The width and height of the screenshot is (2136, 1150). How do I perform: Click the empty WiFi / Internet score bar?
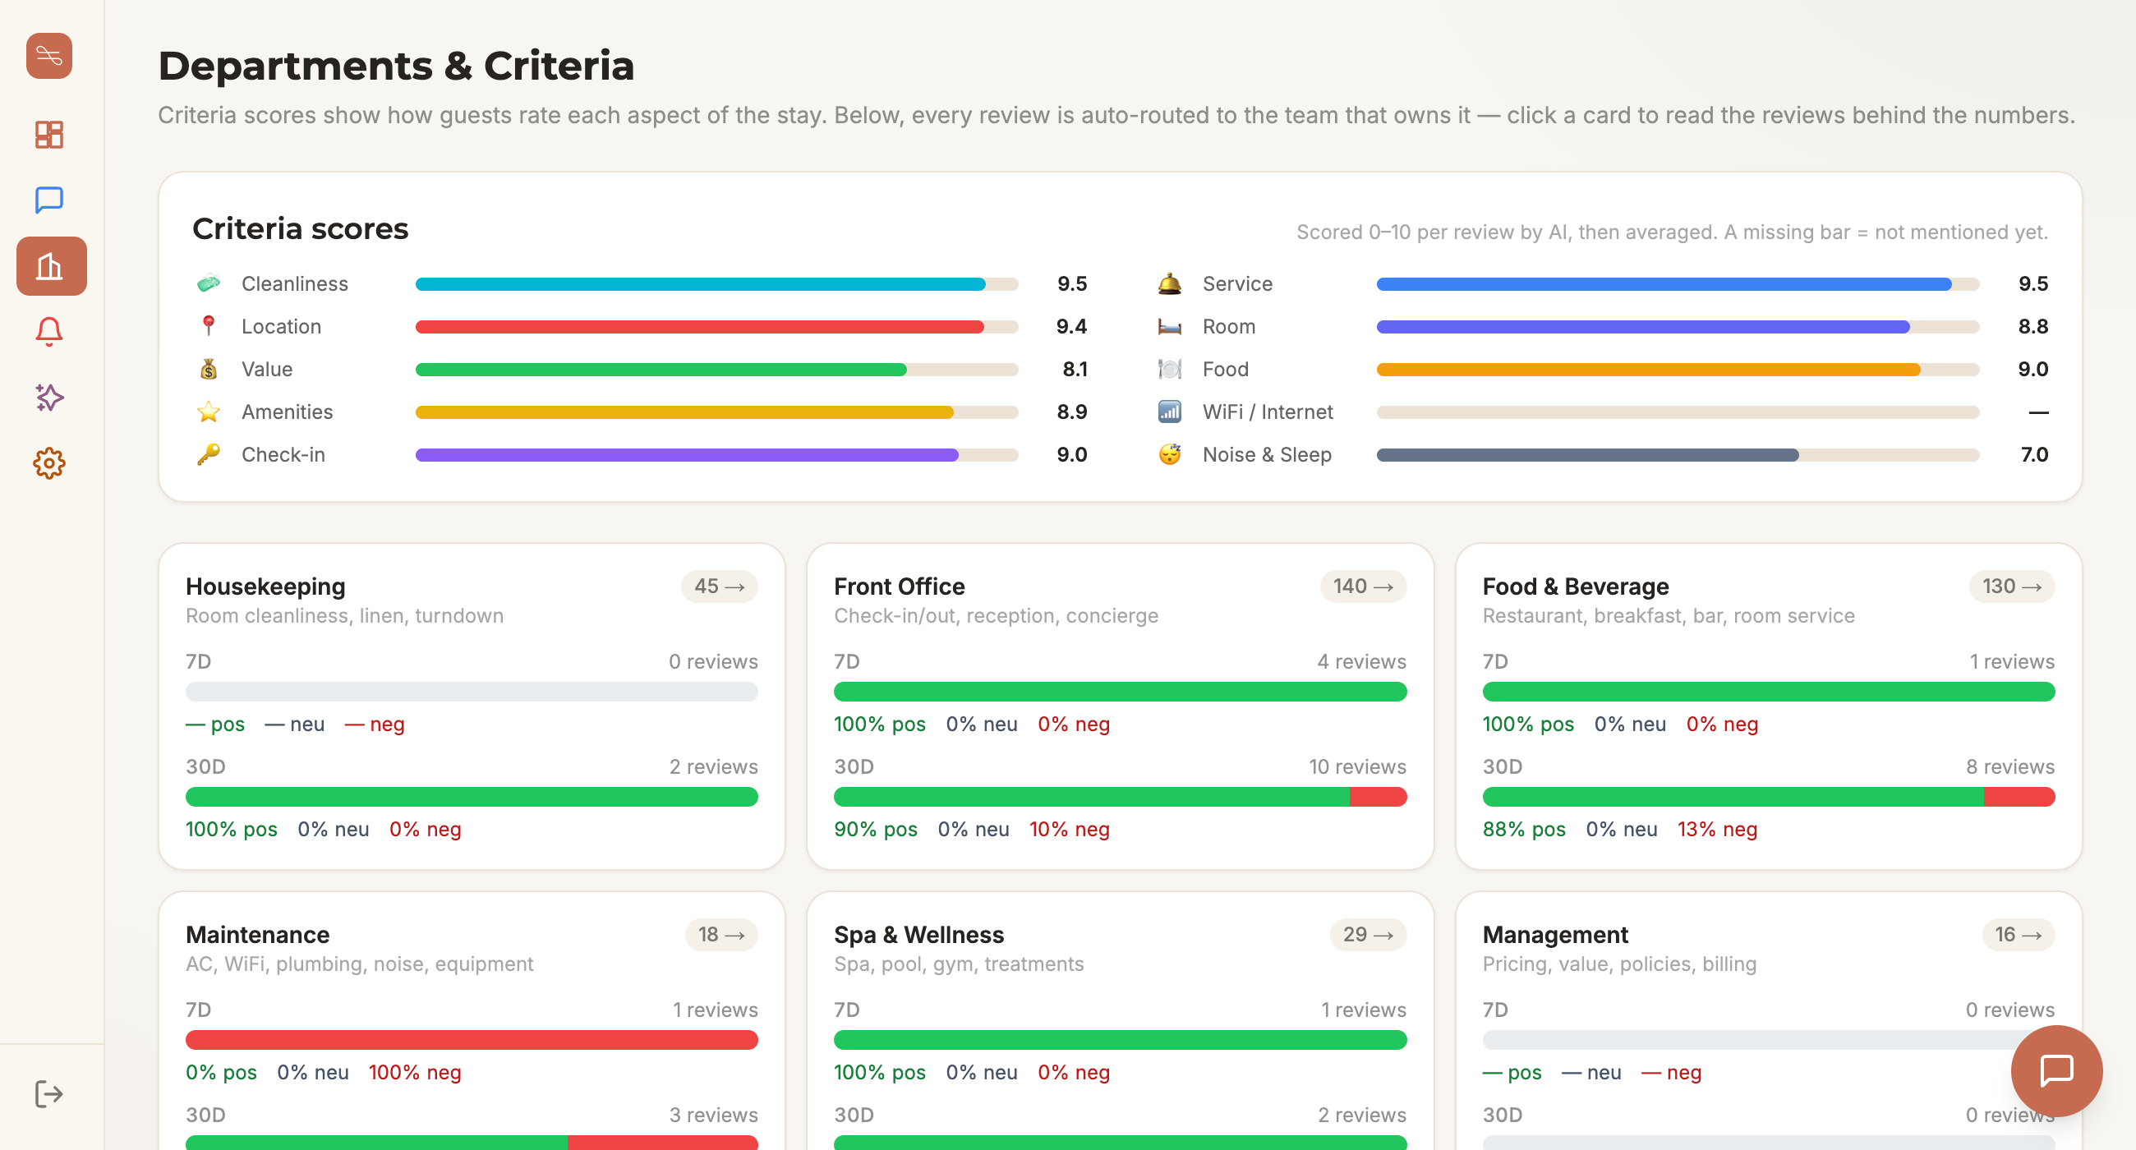(x=1678, y=412)
